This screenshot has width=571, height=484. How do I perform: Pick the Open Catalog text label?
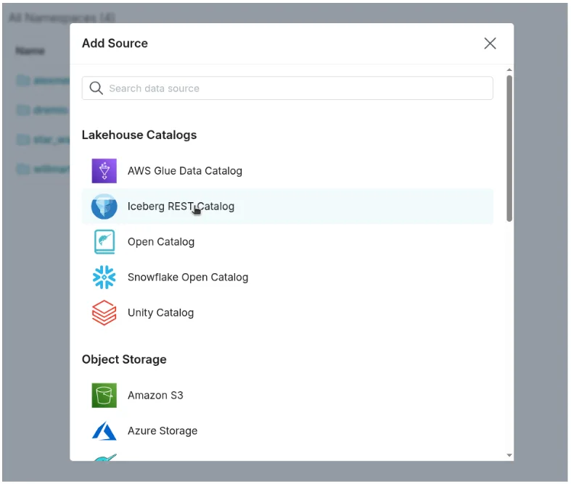[x=160, y=242]
